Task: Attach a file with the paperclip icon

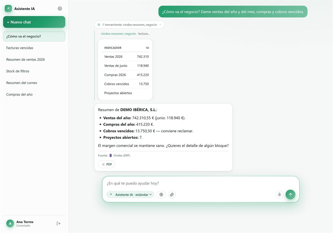Action: 172,195
